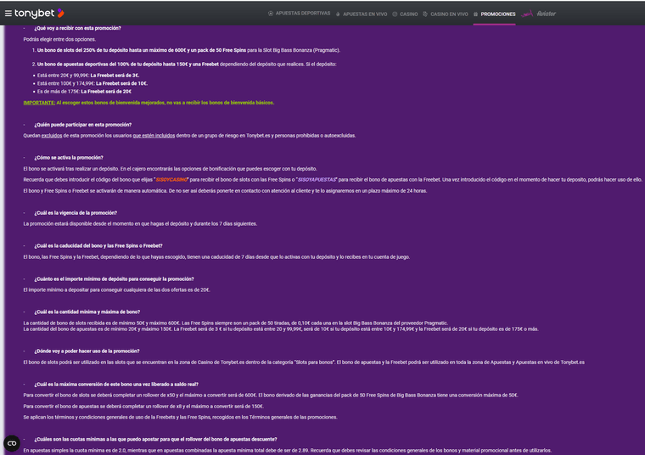Open the hamburger menu icon
645x455 pixels.
pyautogui.click(x=8, y=14)
